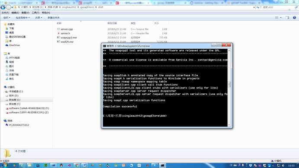Open 新加卷 (F:) drive
The width and height of the screenshot is (299, 168).
click(14, 104)
